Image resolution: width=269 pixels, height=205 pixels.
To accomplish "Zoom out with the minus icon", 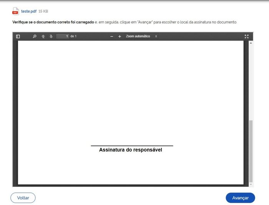I will pos(112,36).
